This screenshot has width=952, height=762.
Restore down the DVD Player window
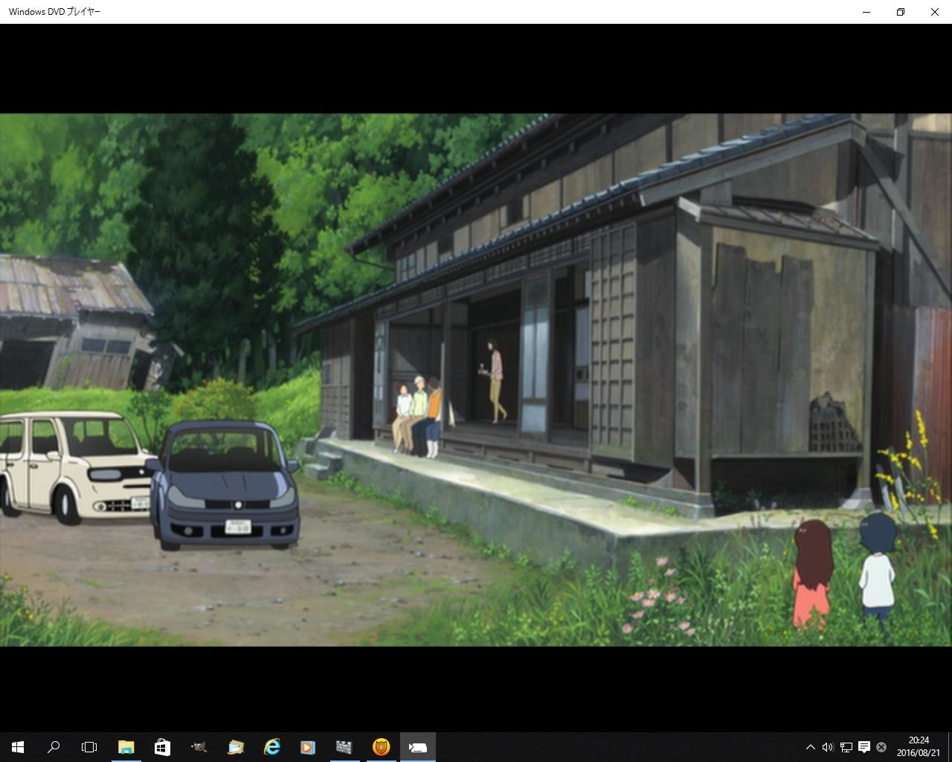click(x=901, y=12)
